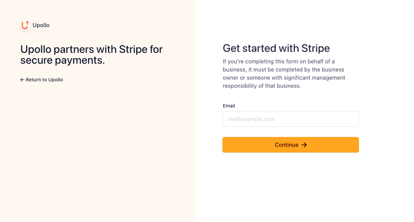Click the business owner description paragraph
This screenshot has height=222, width=414.
284,74
